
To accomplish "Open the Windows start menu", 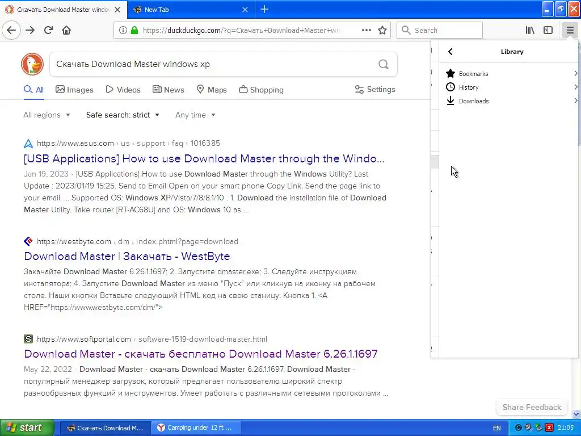I will click(27, 427).
